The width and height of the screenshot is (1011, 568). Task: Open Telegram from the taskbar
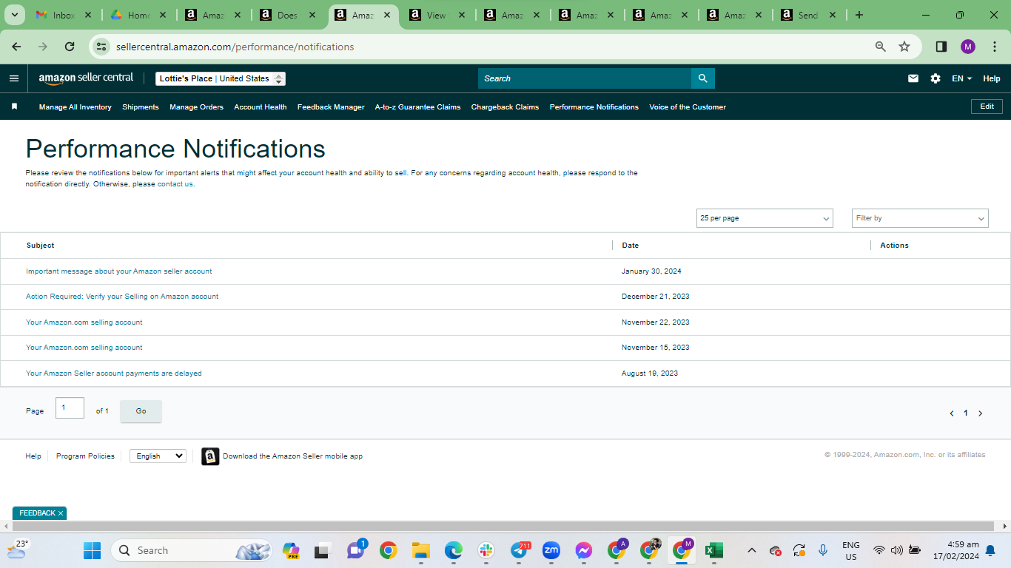tap(520, 550)
